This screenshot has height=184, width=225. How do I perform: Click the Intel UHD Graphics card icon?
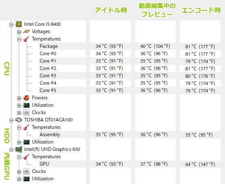[19, 149]
